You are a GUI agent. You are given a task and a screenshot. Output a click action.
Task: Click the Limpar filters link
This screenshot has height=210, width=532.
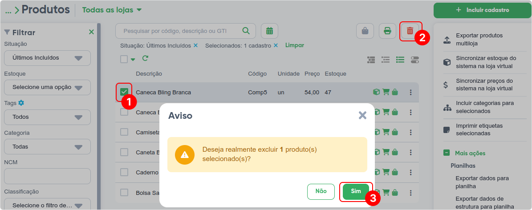click(295, 45)
